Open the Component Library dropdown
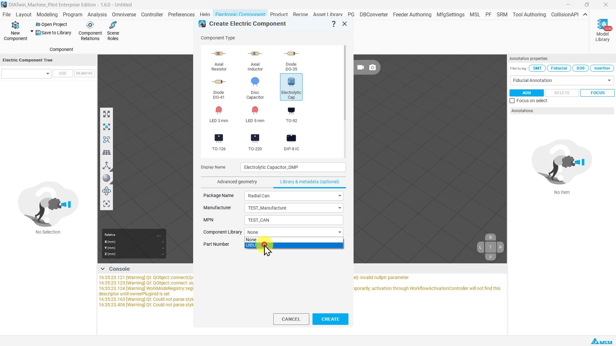This screenshot has height=346, width=616. pyautogui.click(x=294, y=232)
